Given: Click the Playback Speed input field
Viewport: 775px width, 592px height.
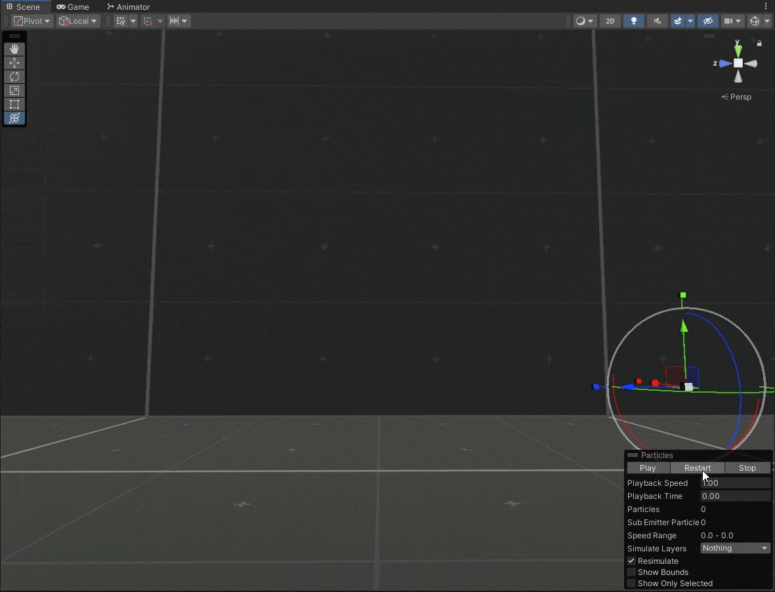Looking at the screenshot, I should 735,483.
